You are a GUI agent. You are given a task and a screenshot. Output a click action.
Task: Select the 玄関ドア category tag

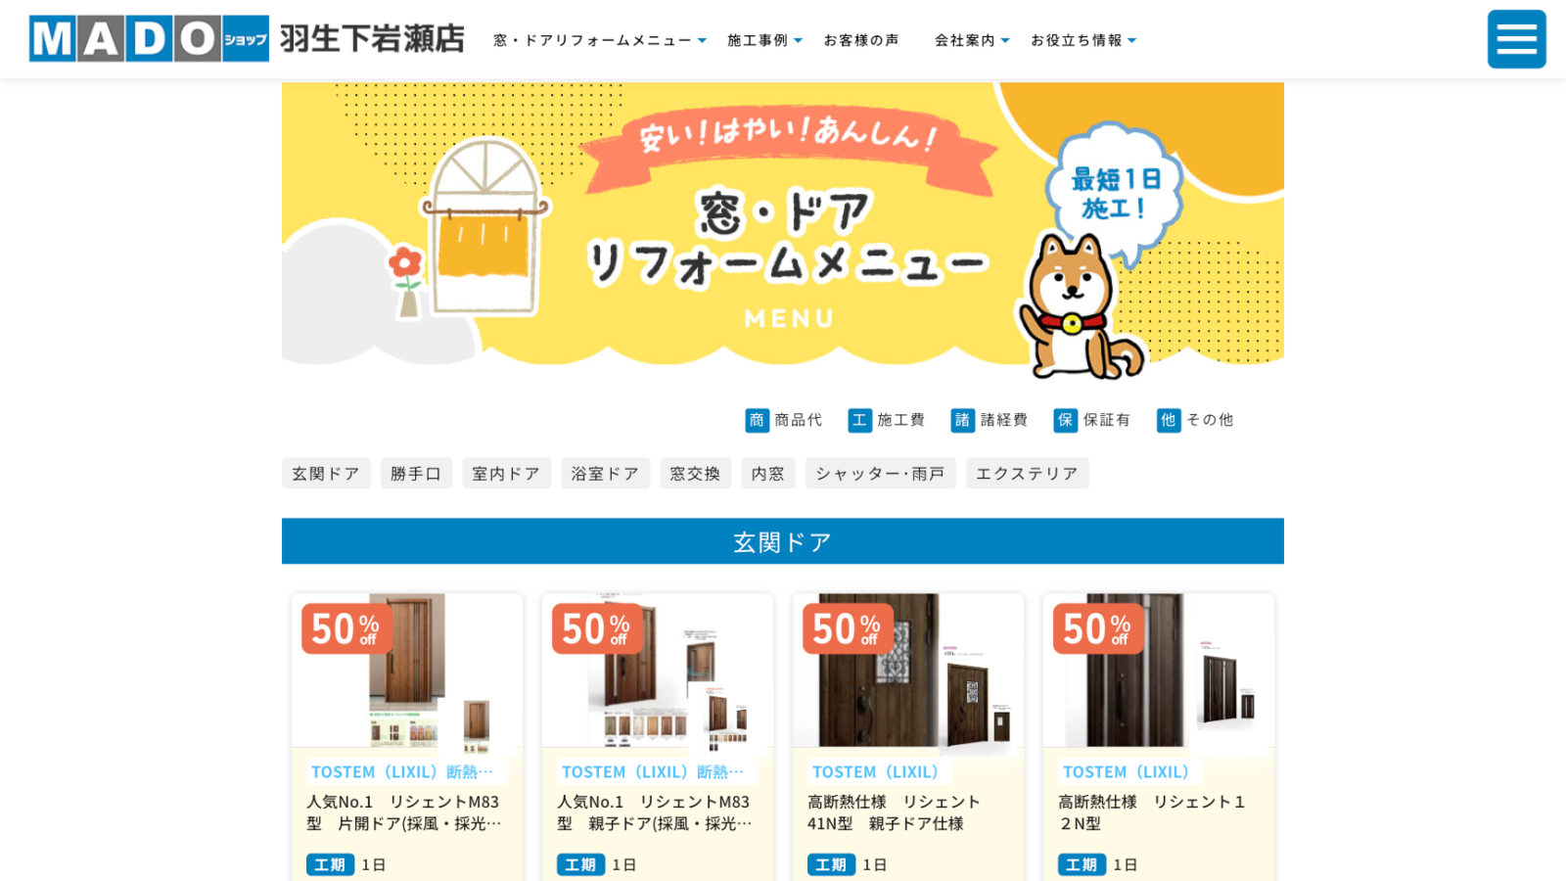(326, 473)
